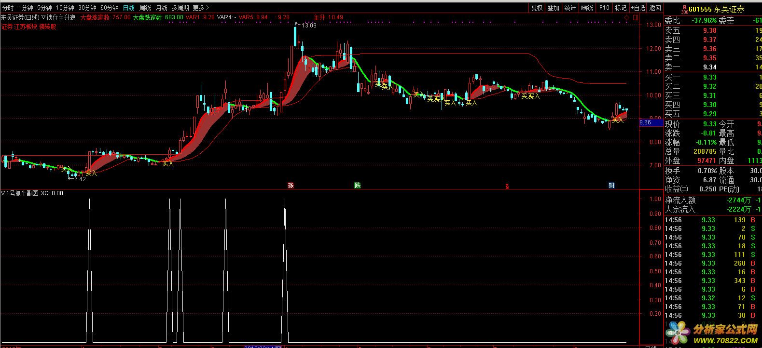Image resolution: width=762 pixels, height=348 pixels.
Task: Click the 标记 mark button
Action: [x=621, y=8]
